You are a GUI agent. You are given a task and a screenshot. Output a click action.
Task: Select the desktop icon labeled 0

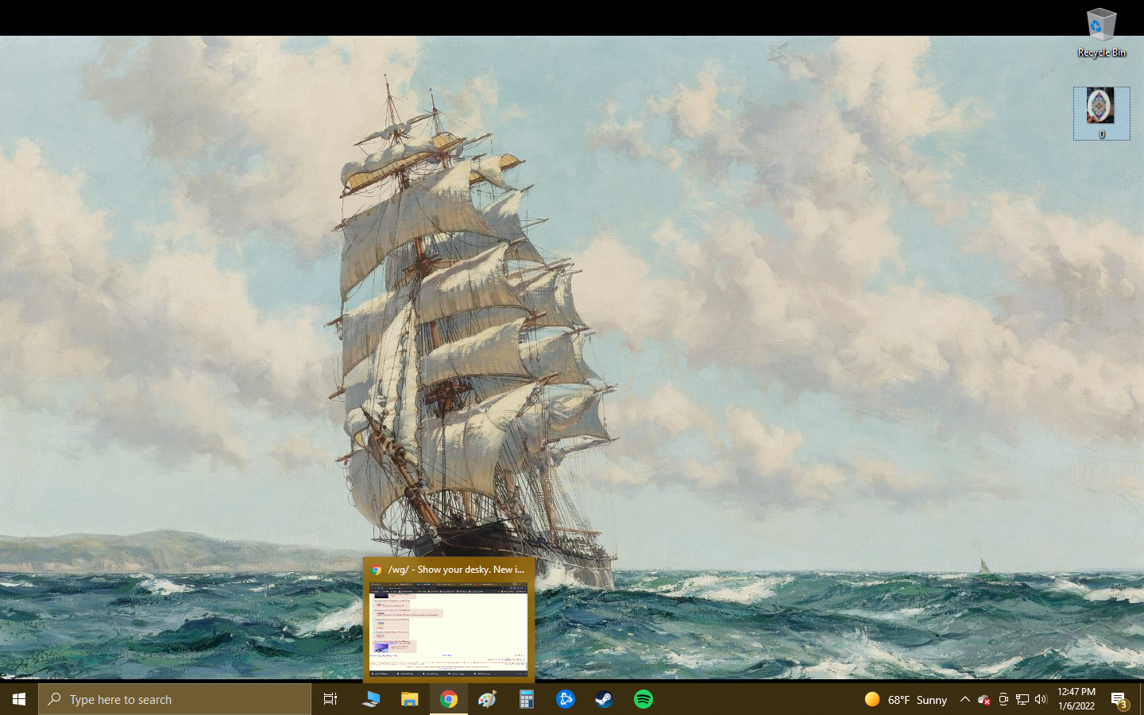pos(1101,113)
